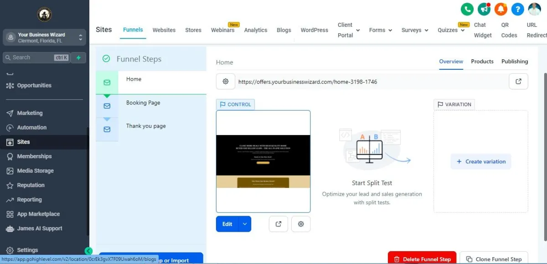This screenshot has width=547, height=264.
Task: Select the Home funnel step
Action: click(151, 83)
